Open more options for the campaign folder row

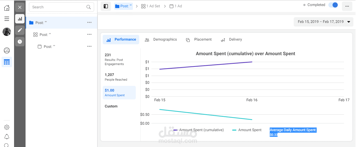pos(89,23)
